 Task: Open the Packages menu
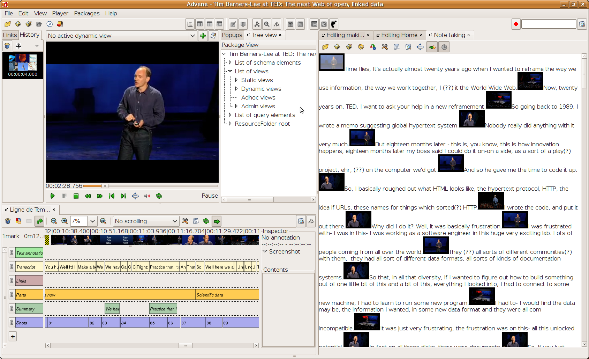click(86, 13)
